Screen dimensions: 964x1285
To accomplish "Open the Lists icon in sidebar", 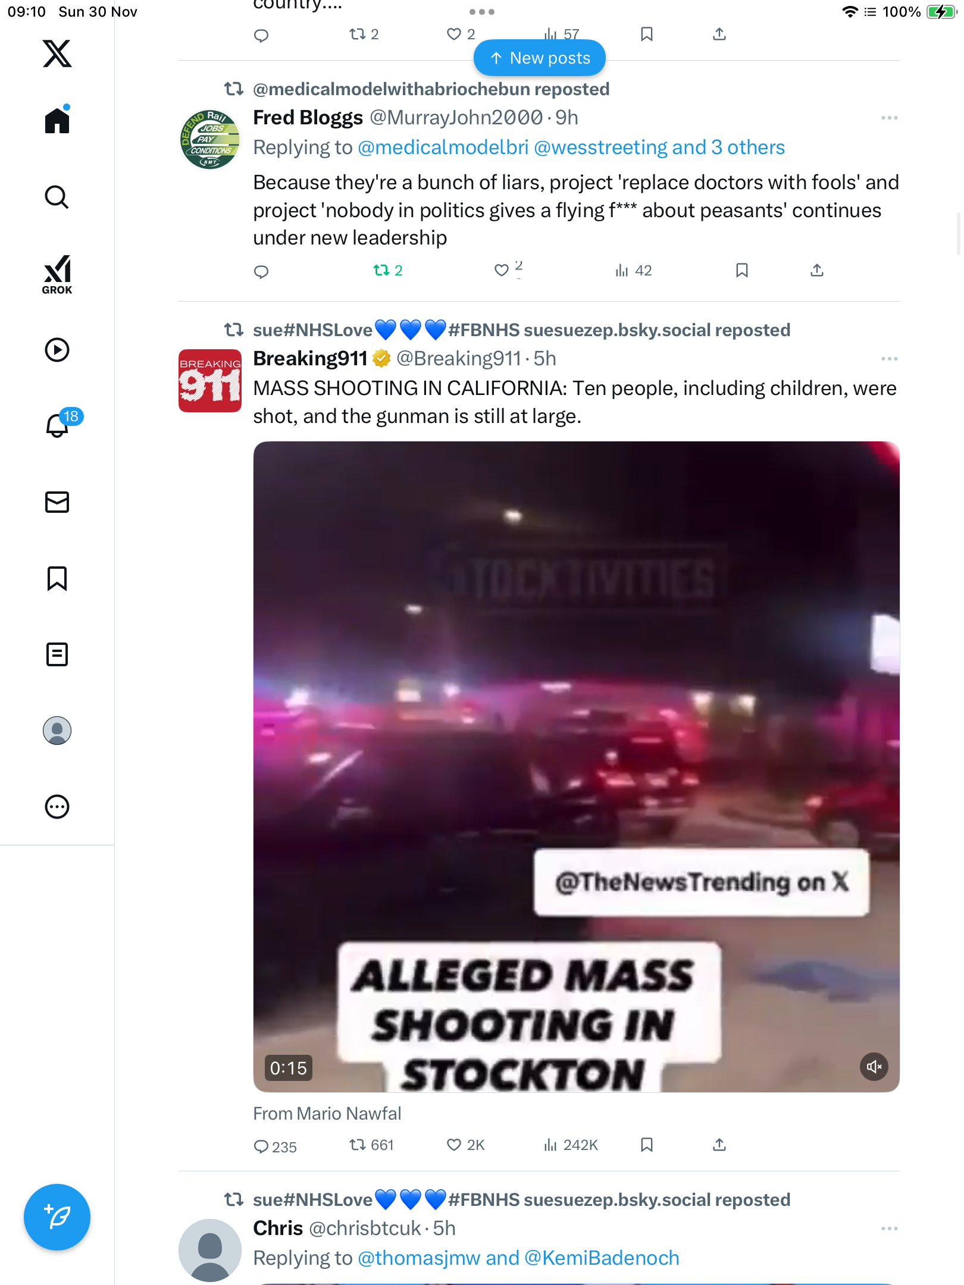I will pyautogui.click(x=57, y=654).
